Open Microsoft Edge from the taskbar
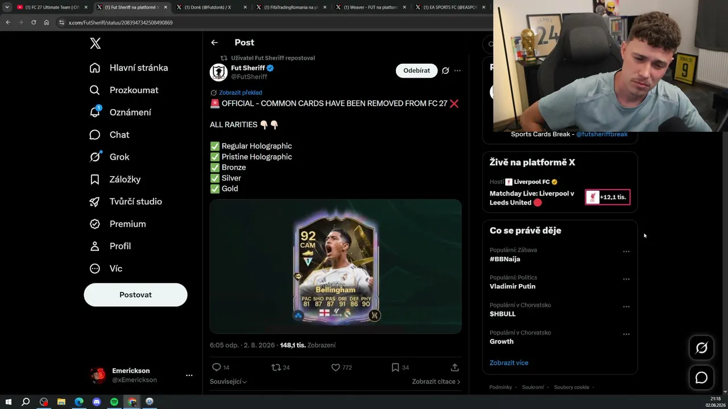 pos(79,402)
